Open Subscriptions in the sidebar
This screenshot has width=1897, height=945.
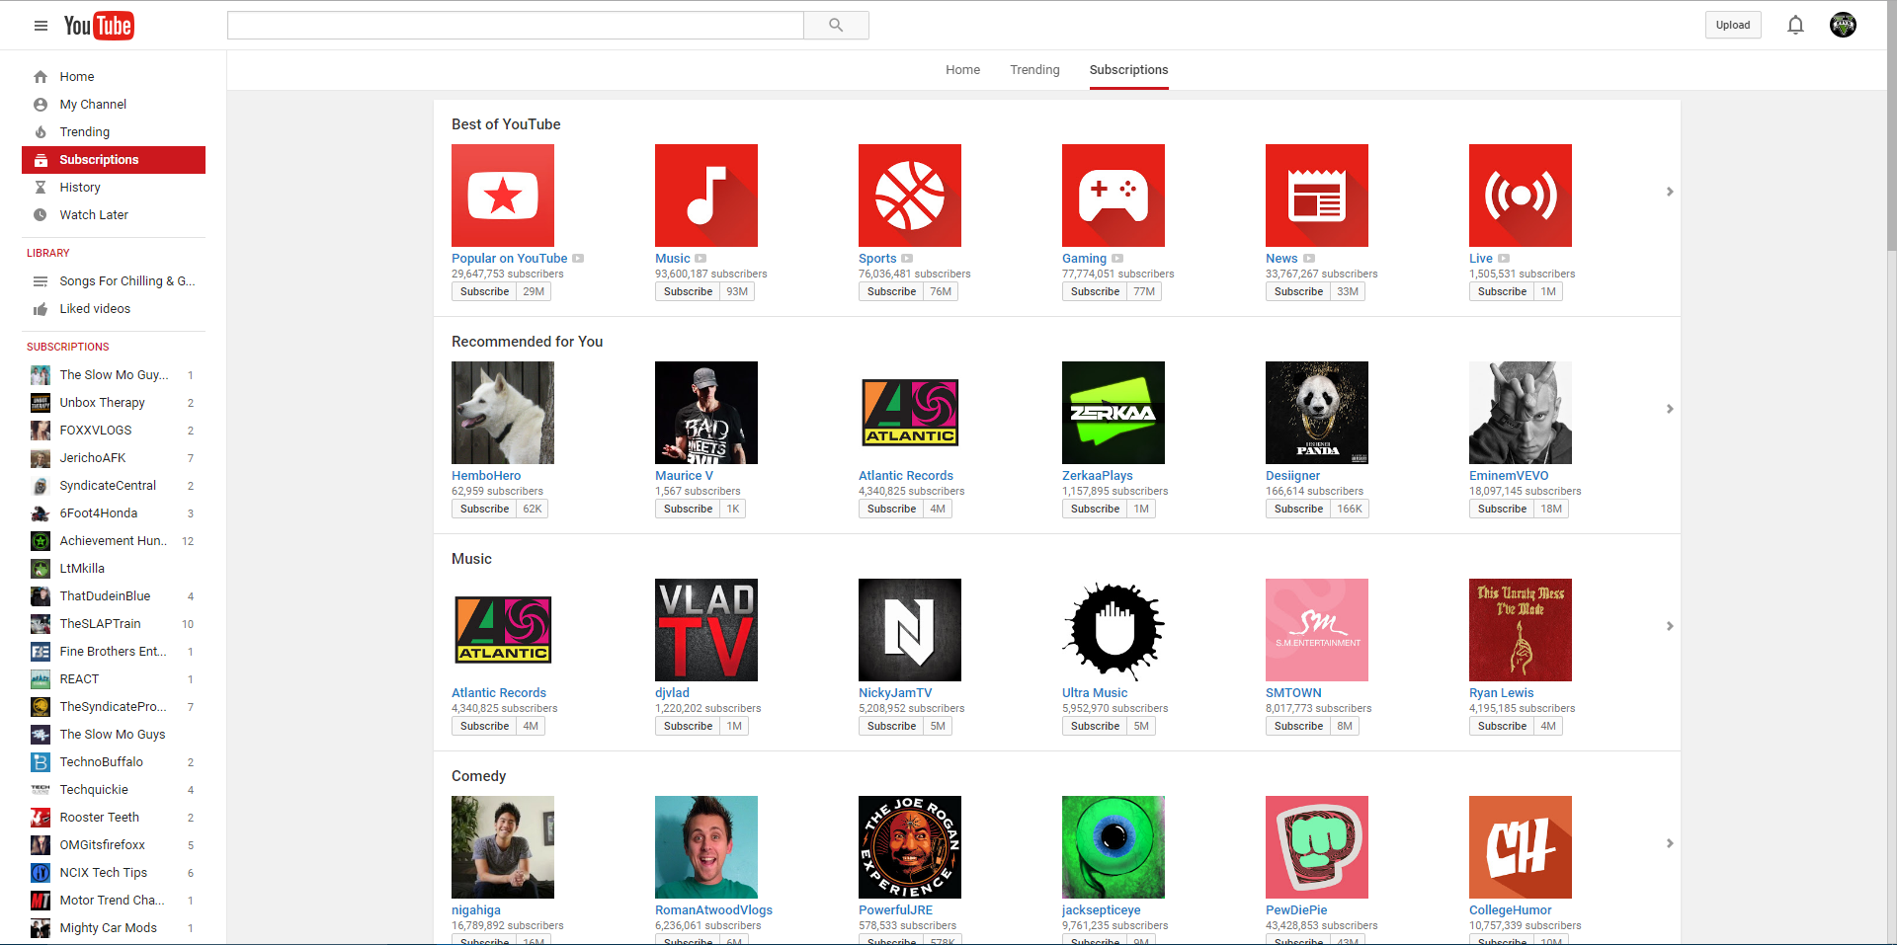(x=114, y=160)
